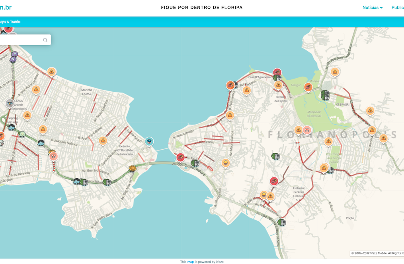
Task: Click the hazard triangle alongside Av. Itamarati
Action: [x=372, y=130]
